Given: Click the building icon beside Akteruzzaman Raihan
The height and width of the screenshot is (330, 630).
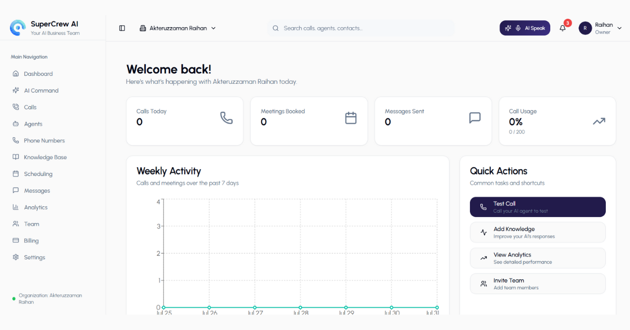Looking at the screenshot, I should (143, 28).
